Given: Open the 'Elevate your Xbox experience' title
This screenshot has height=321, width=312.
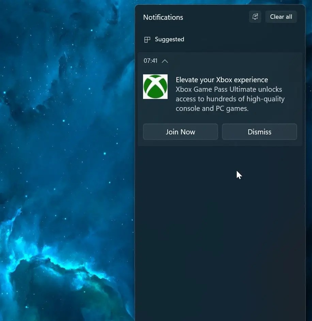Looking at the screenshot, I should (x=222, y=79).
